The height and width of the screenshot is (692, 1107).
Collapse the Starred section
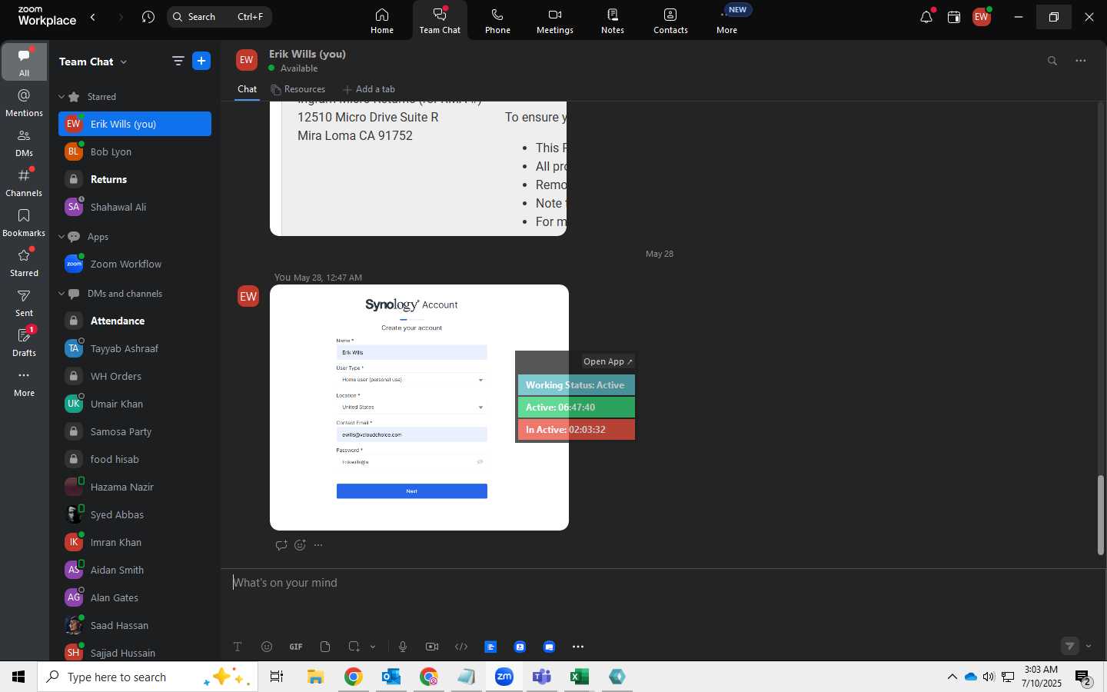point(61,97)
